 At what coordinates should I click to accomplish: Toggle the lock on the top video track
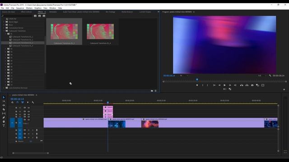tap(16, 108)
